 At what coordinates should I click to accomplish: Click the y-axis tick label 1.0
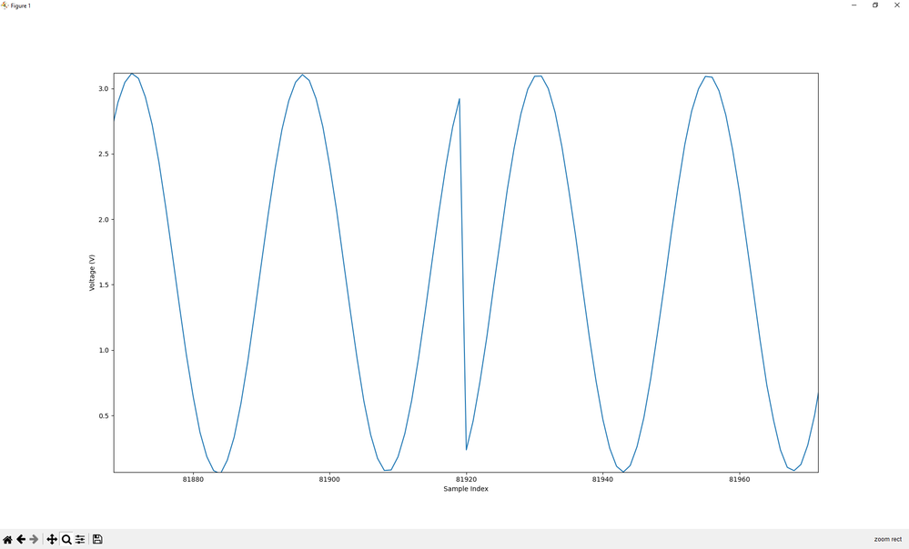103,350
